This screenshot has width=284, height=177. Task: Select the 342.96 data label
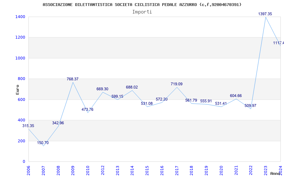[58, 123]
